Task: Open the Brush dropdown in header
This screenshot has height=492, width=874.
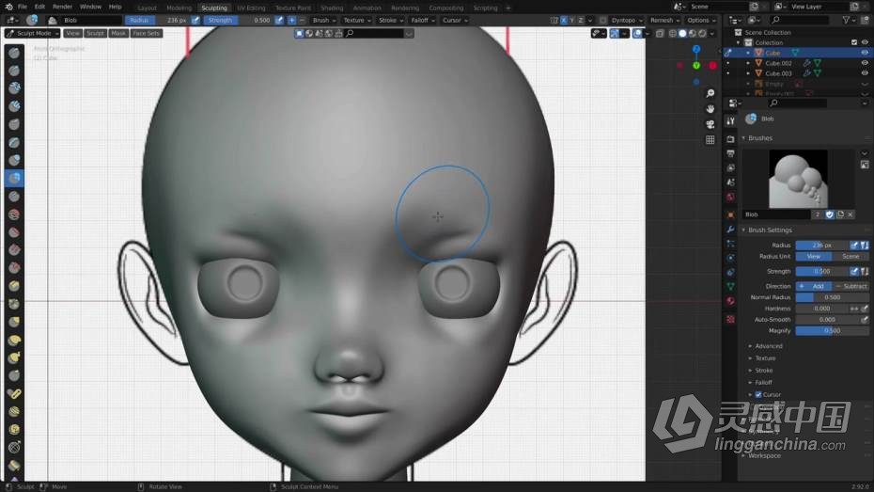Action: pyautogui.click(x=324, y=20)
